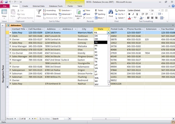Select the tblVendors document tab

point(14,25)
